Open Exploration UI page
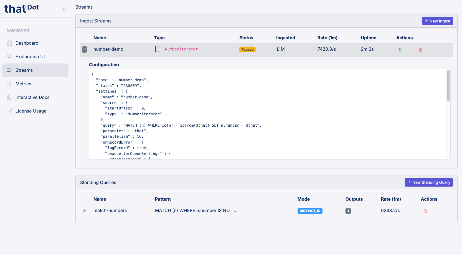This screenshot has height=255, width=462. coord(35,57)
